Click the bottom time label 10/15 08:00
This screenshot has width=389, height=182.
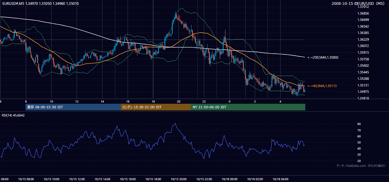click(x=26, y=179)
